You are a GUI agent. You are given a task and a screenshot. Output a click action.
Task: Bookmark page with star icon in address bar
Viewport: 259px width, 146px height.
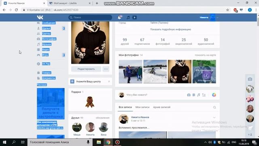tap(227, 10)
